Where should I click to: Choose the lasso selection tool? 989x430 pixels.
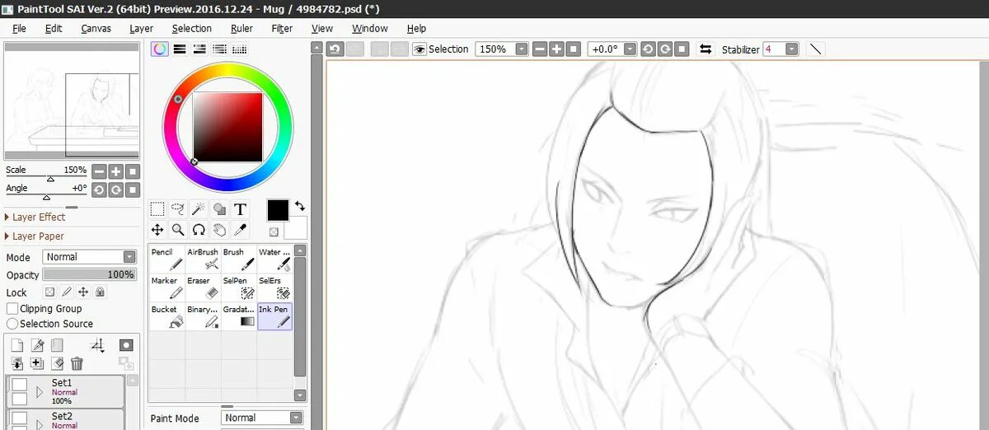178,209
